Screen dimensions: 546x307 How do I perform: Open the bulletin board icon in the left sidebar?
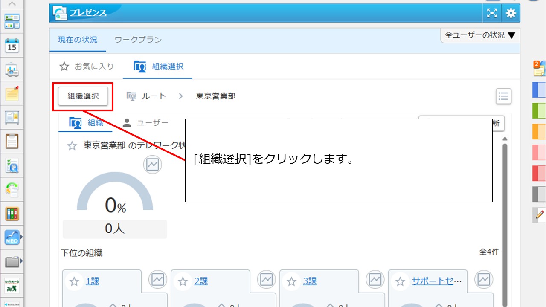pos(12,117)
